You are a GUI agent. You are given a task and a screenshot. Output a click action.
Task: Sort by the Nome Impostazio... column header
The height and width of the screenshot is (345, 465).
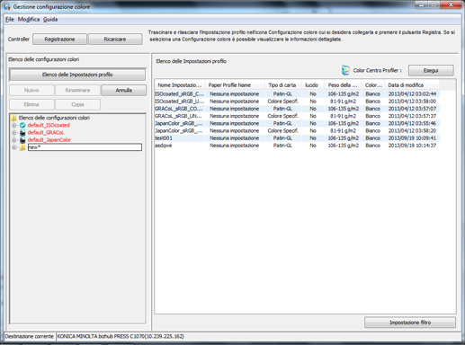click(x=180, y=85)
